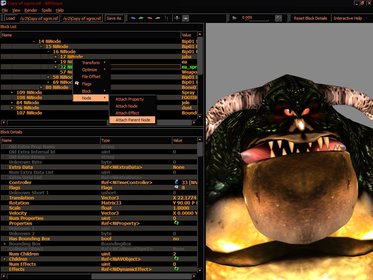Click the Has Bounding Box value 'no'
The width and height of the screenshot is (373, 280).
(x=176, y=238)
